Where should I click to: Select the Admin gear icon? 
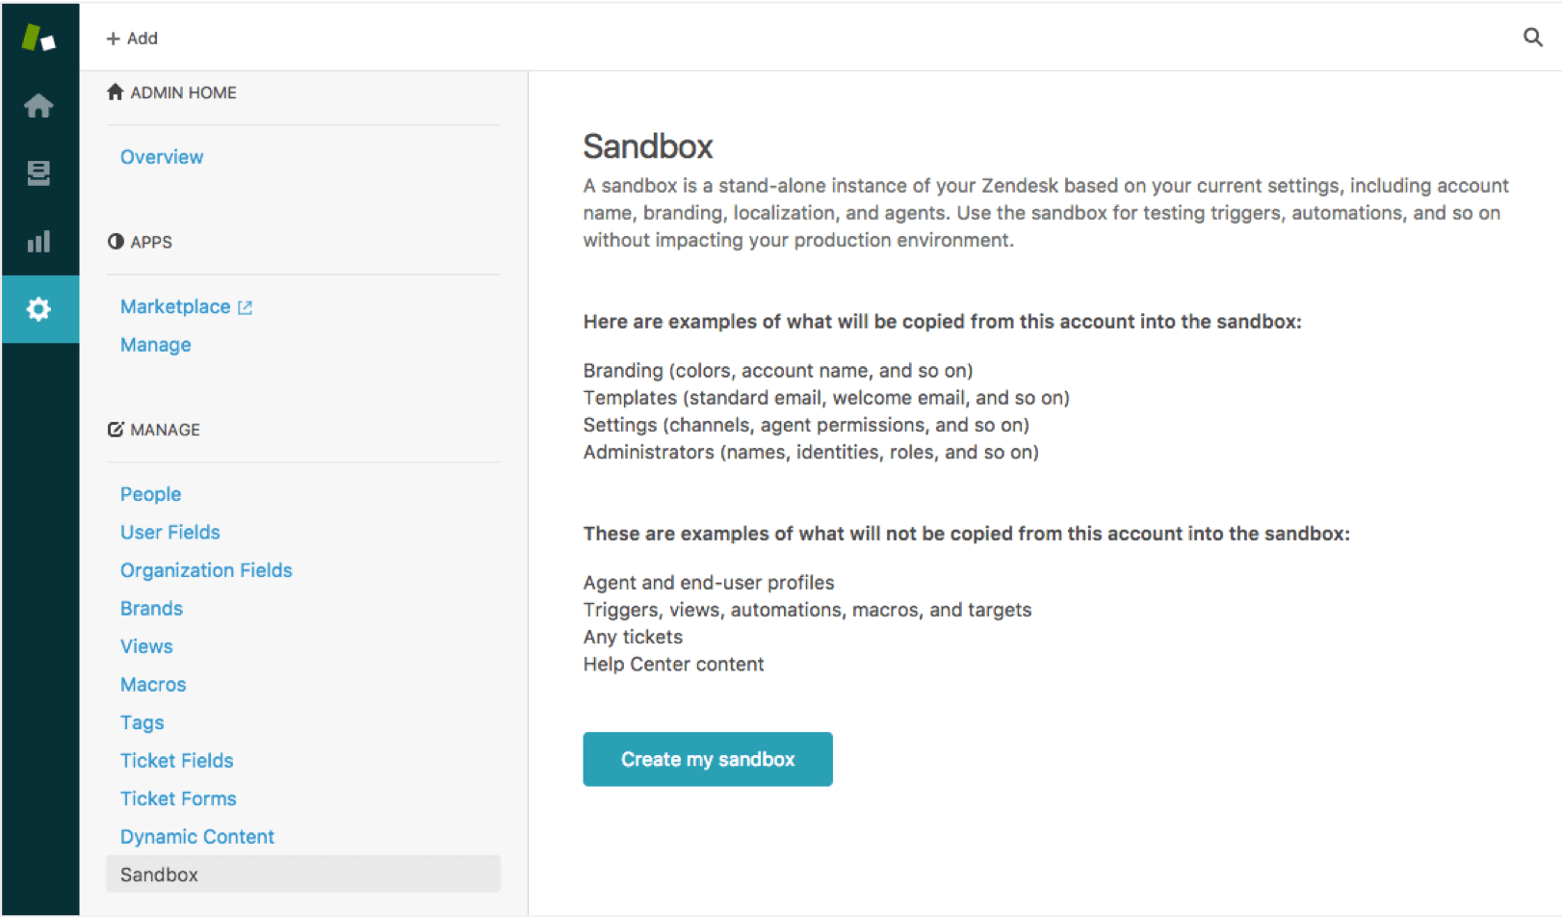(x=39, y=309)
